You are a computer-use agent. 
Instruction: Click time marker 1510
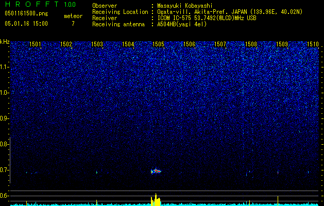(x=313, y=44)
